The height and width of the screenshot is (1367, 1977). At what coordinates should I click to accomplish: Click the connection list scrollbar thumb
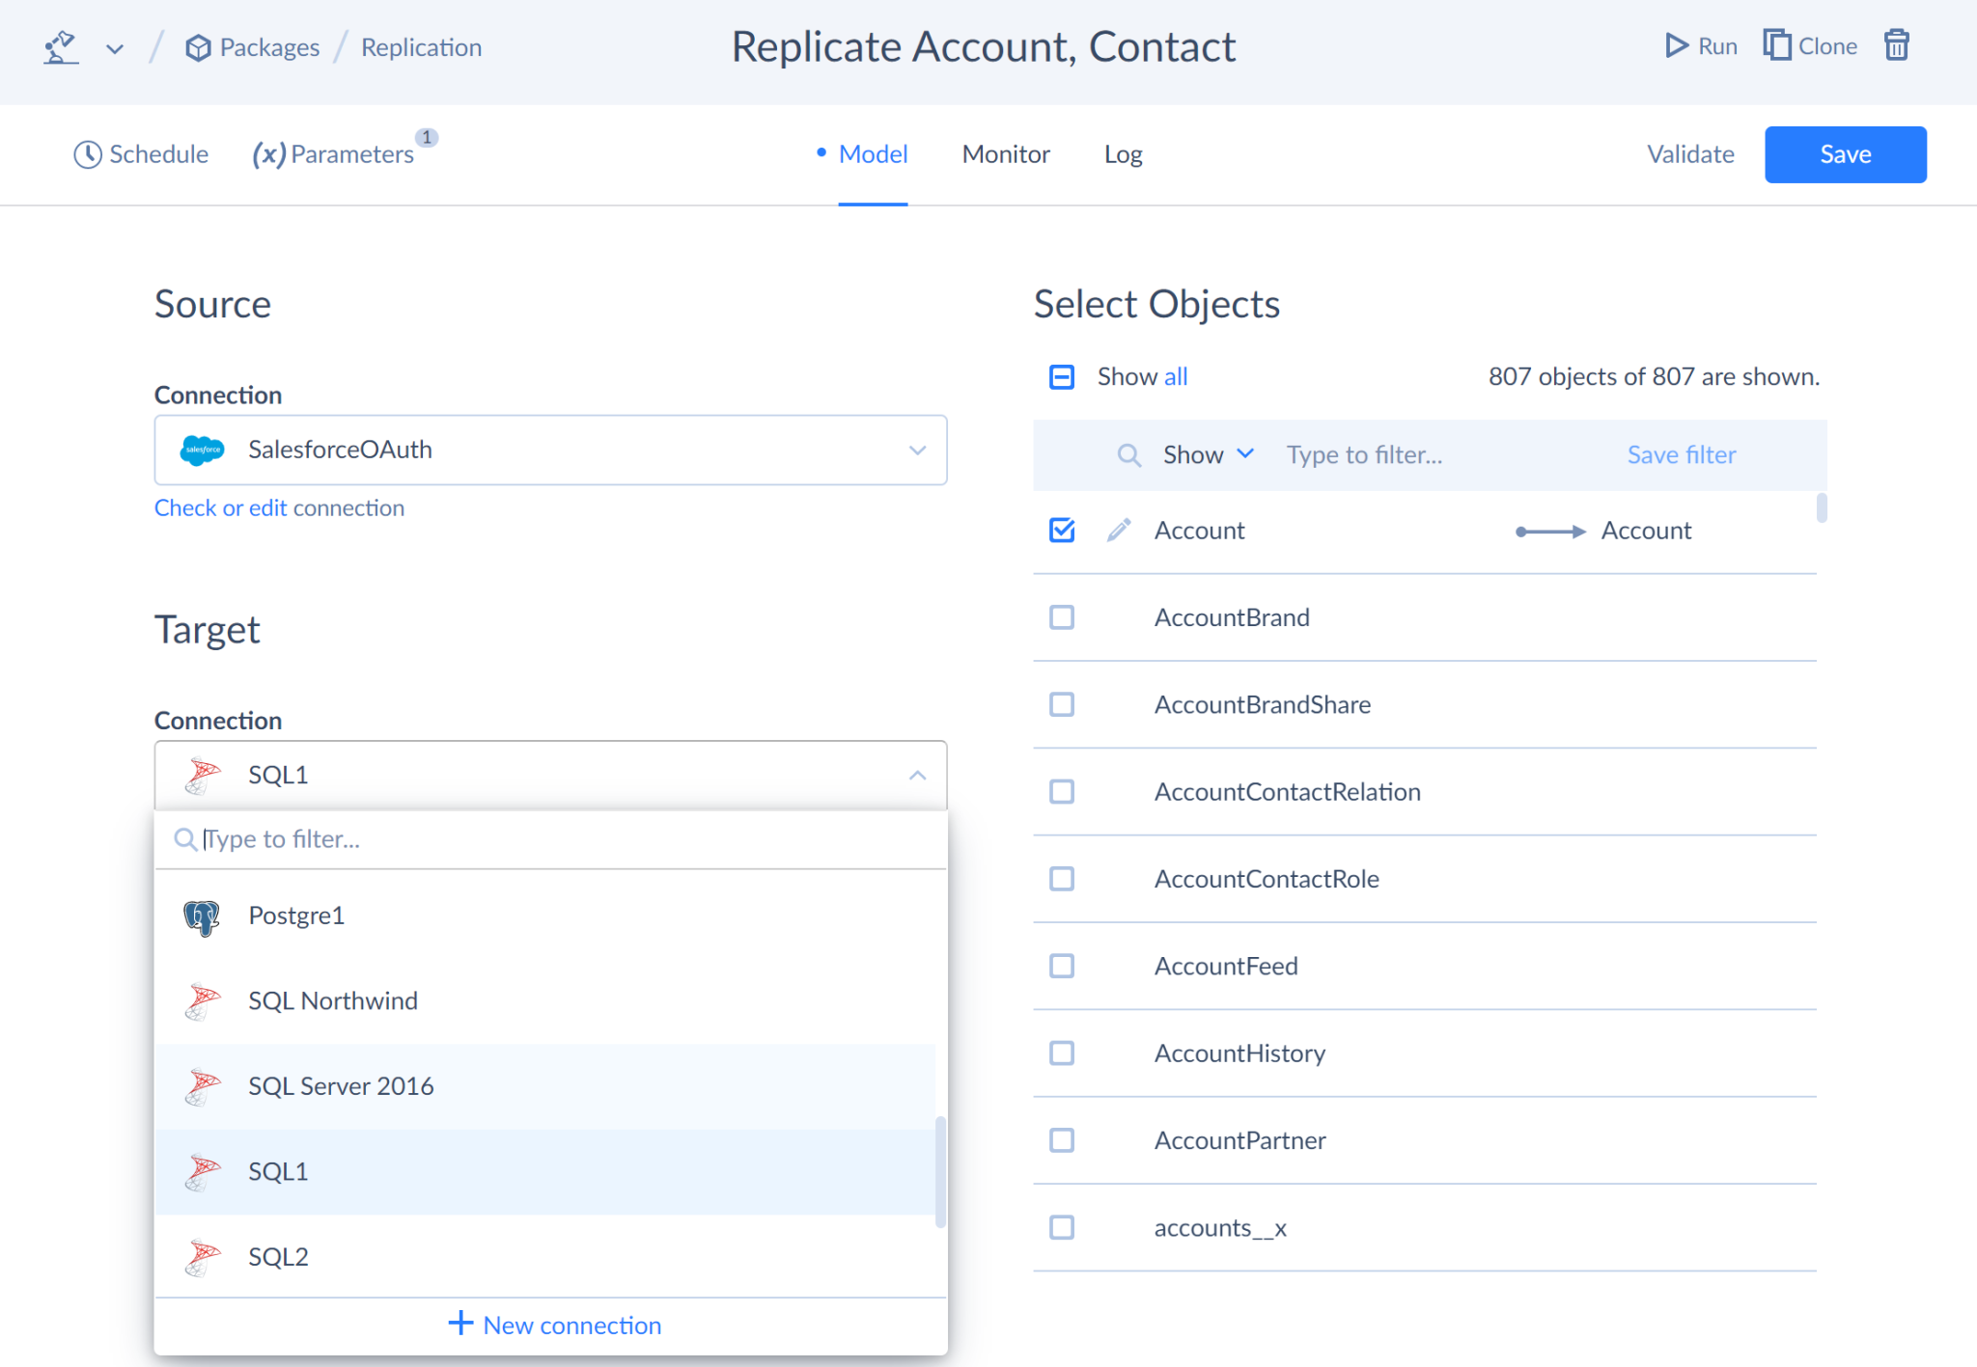940,1171
